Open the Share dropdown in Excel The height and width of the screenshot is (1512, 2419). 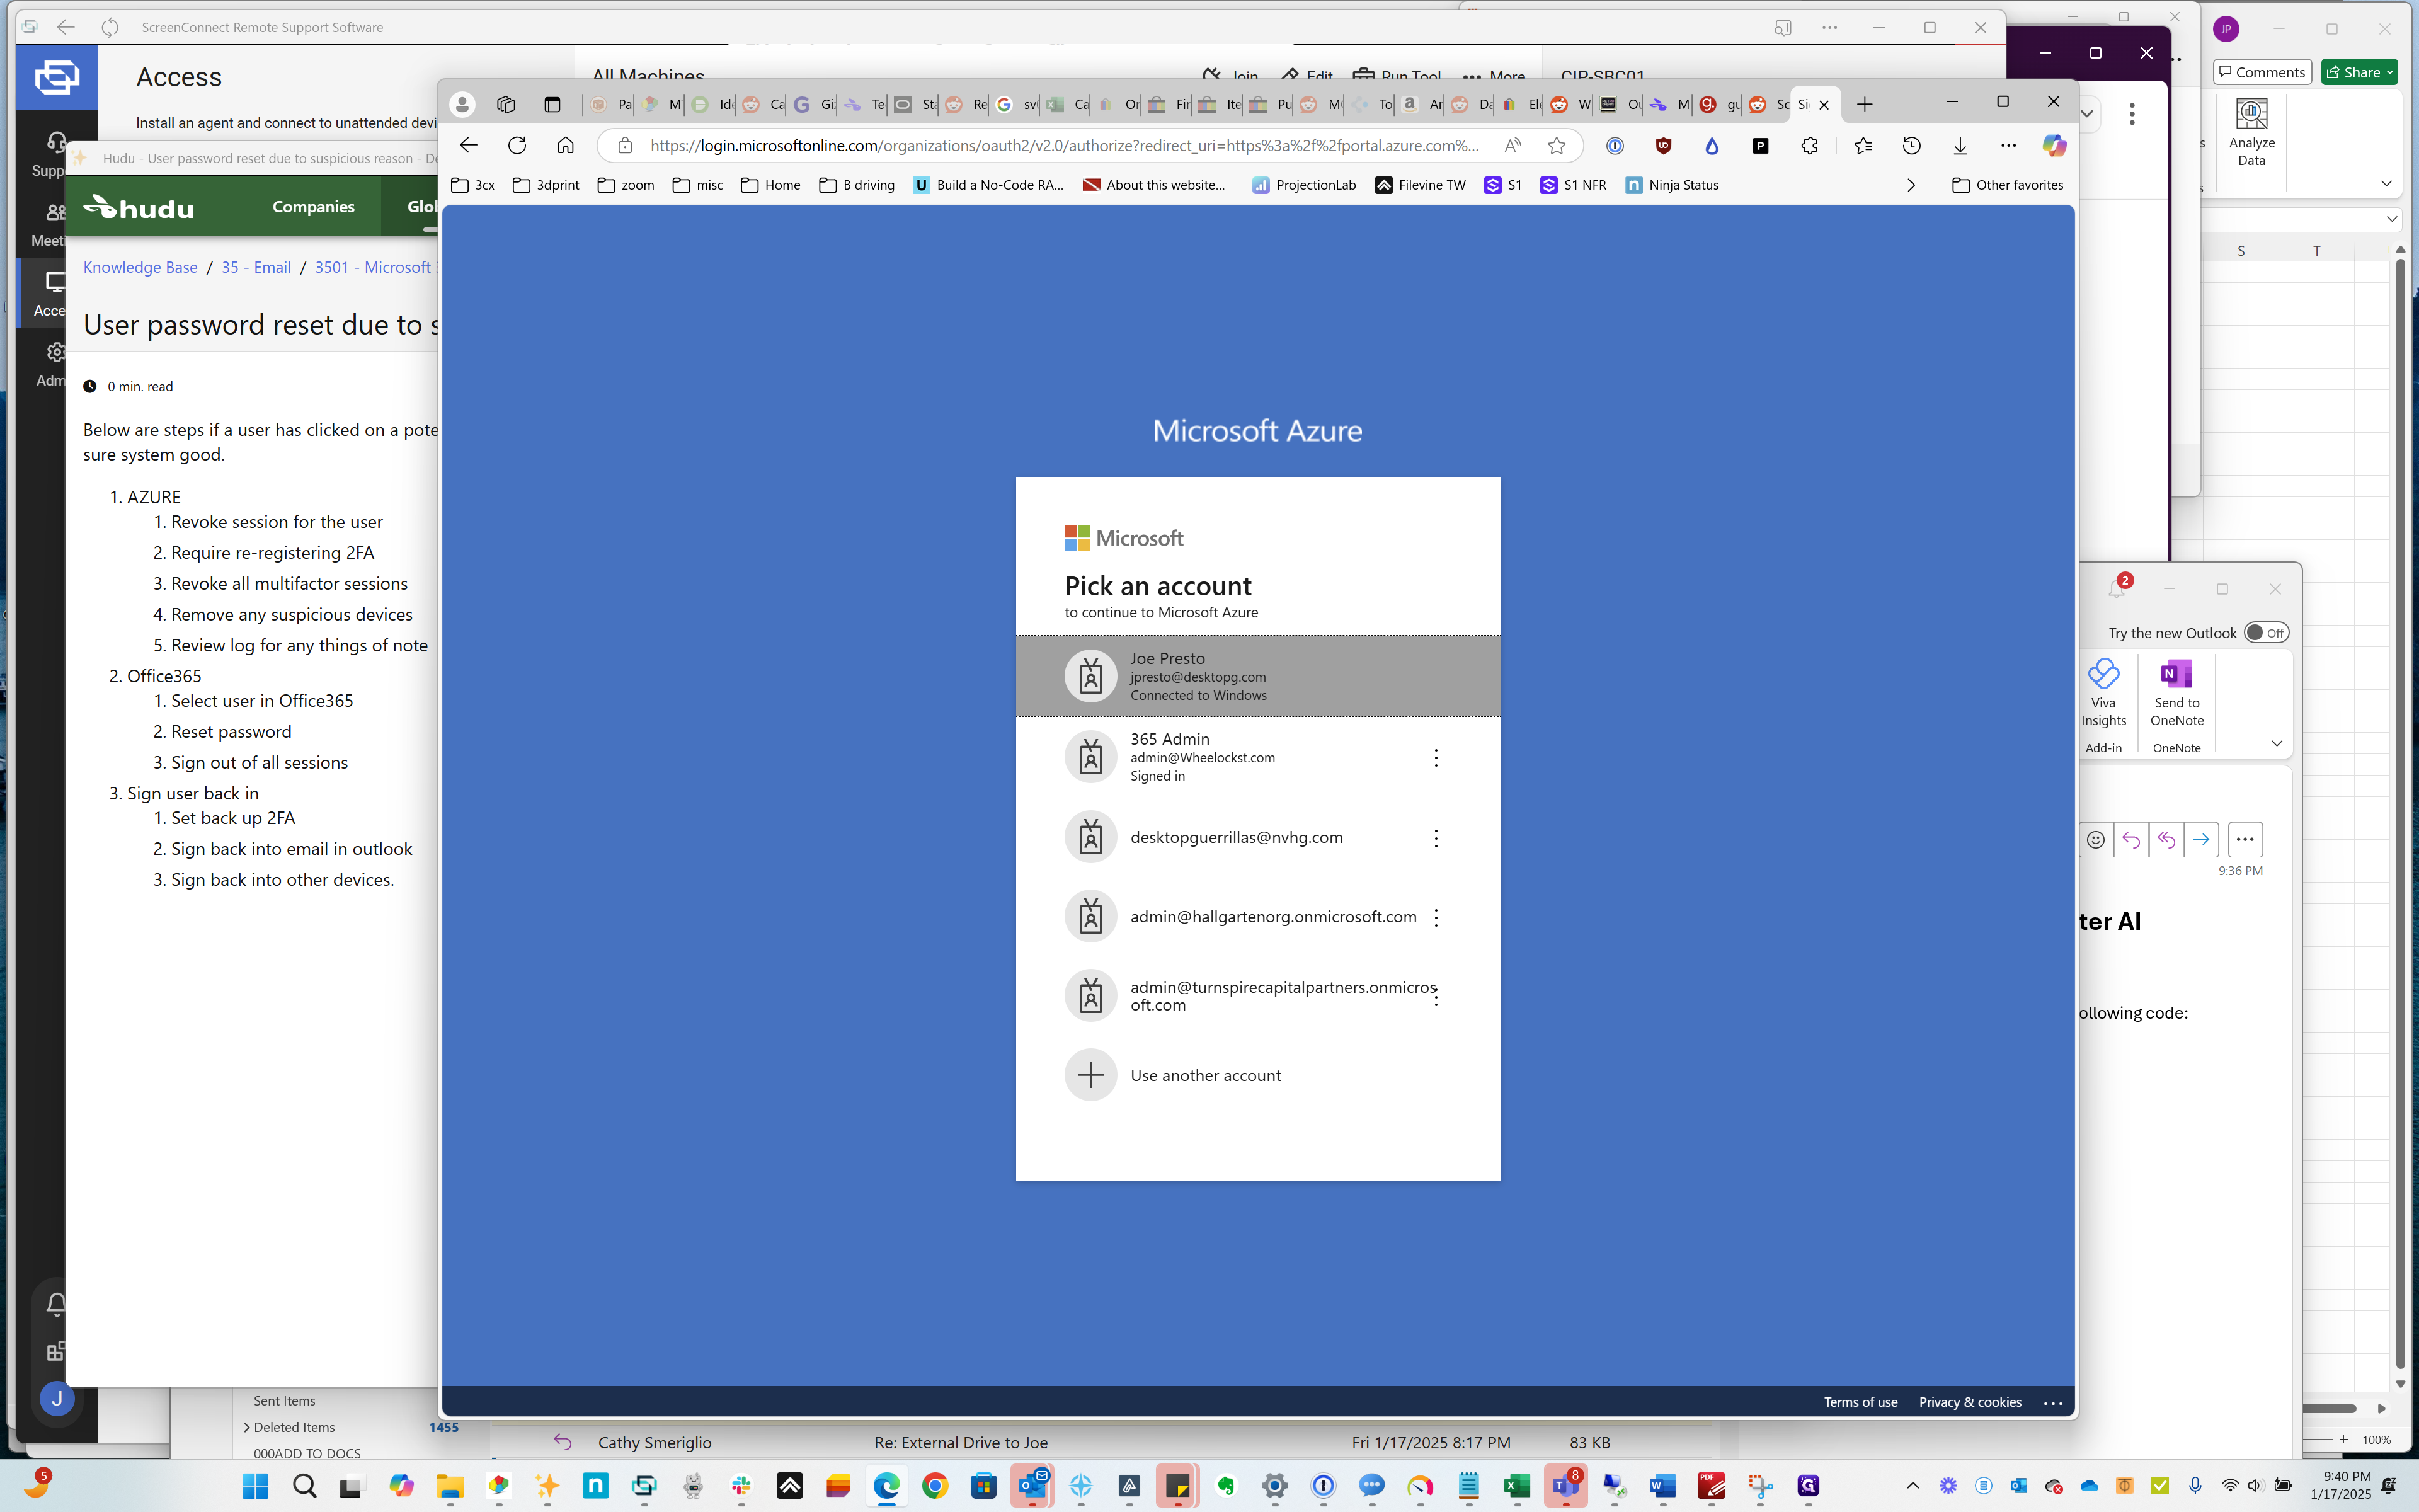(2359, 72)
